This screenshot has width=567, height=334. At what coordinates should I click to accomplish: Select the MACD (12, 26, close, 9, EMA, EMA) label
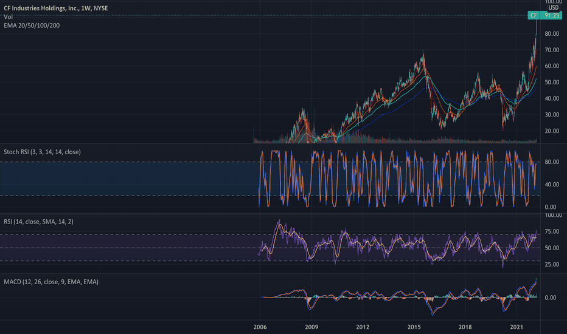51,282
